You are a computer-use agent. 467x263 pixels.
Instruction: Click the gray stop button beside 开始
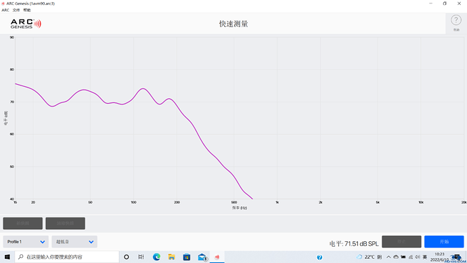[x=401, y=241]
